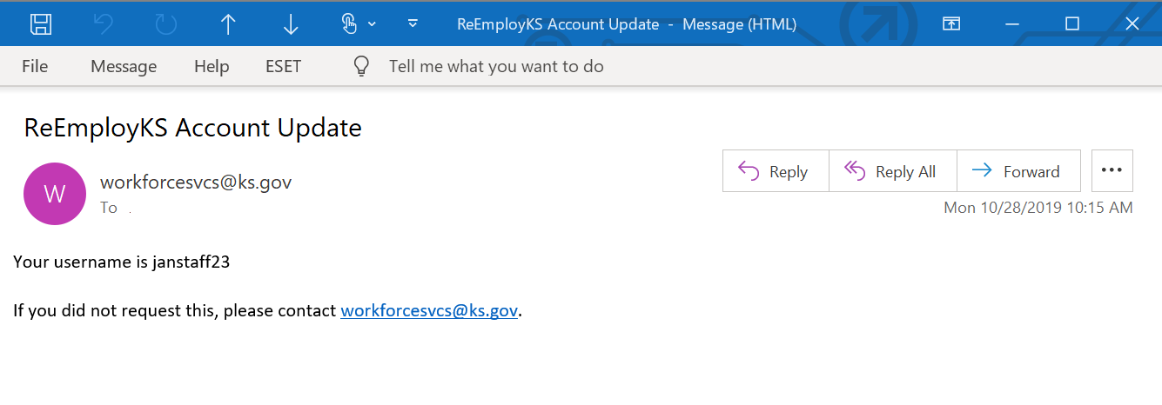Click the Tell me lightbulb icon

point(362,66)
